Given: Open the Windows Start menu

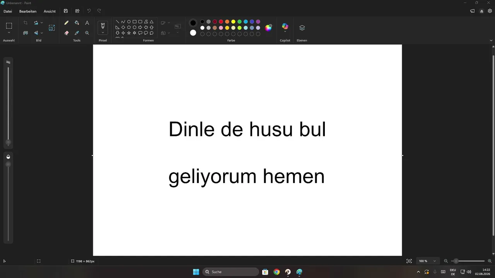Looking at the screenshot, I should point(196,272).
